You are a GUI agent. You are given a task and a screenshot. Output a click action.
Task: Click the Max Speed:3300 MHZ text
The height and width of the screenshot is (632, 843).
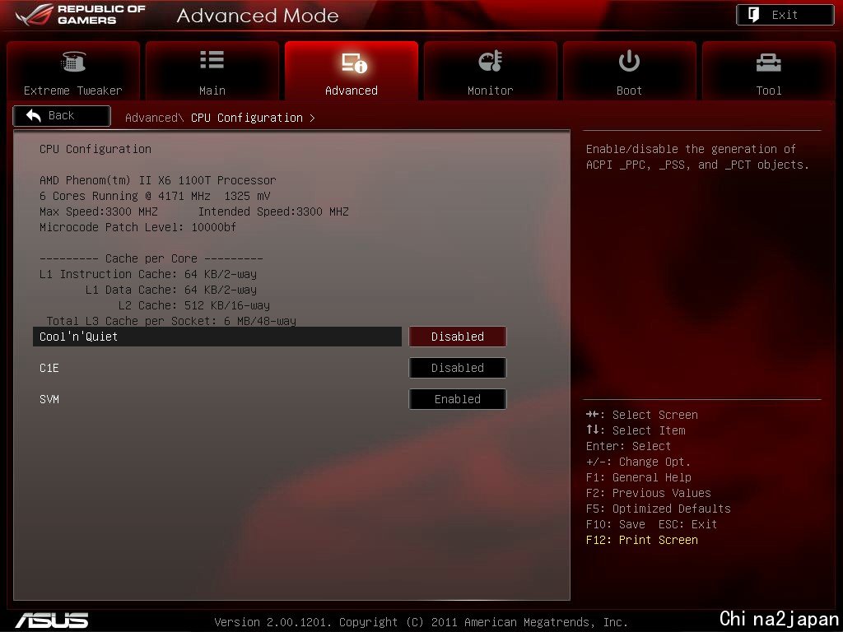coord(99,211)
